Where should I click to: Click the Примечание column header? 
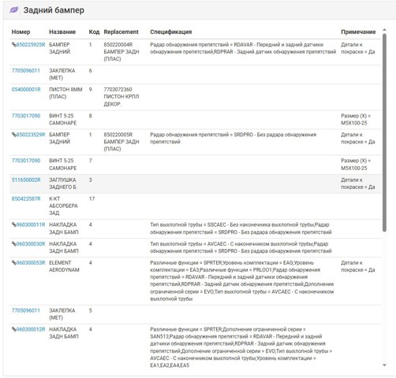pos(358,32)
